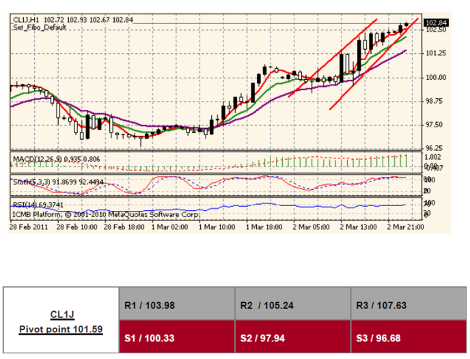Click the 102.84 current price tag
470x359 pixels.
435,22
